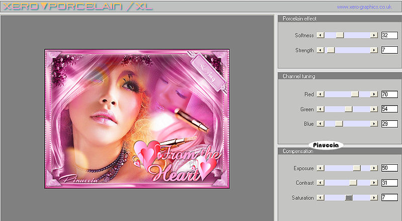This screenshot has width=402, height=221.
Task: Click the Red slider left arrow
Action: (x=321, y=94)
